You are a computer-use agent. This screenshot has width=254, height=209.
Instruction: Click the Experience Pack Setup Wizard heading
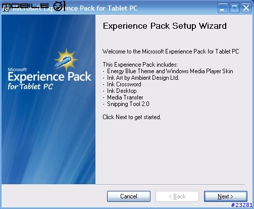click(x=165, y=26)
